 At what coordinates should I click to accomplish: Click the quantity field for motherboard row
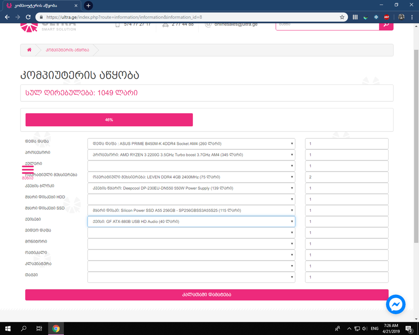pos(347,144)
